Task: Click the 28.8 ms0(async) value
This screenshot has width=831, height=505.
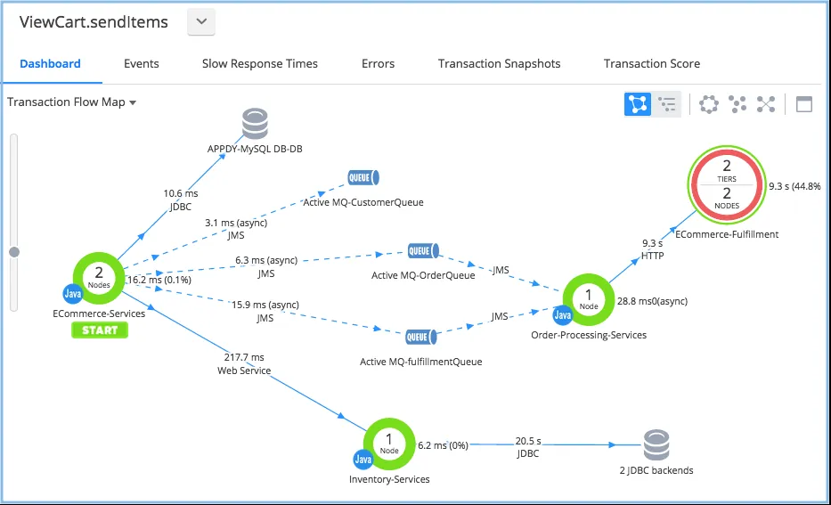Action: click(x=652, y=301)
